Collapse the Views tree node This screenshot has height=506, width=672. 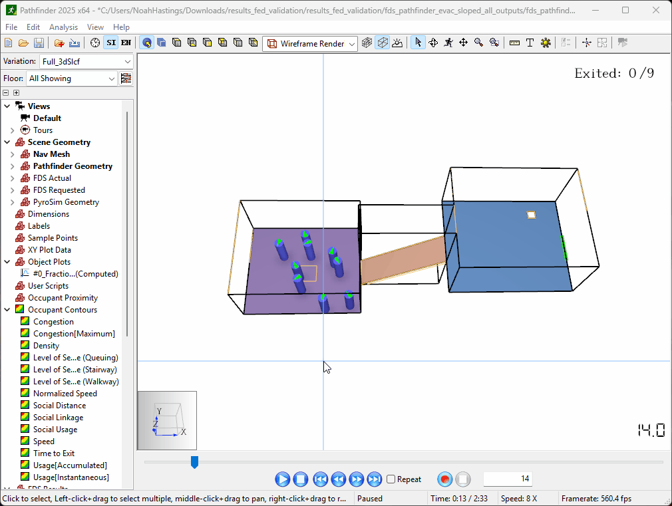[7, 106]
